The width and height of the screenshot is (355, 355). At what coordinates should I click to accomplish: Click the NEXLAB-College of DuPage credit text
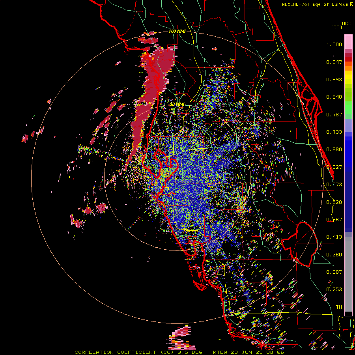316,4
